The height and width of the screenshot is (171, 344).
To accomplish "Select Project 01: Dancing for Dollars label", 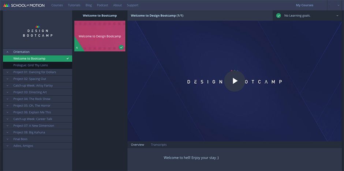I will (x=35, y=72).
